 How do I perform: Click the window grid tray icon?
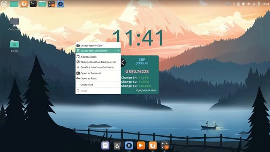[238, 4]
